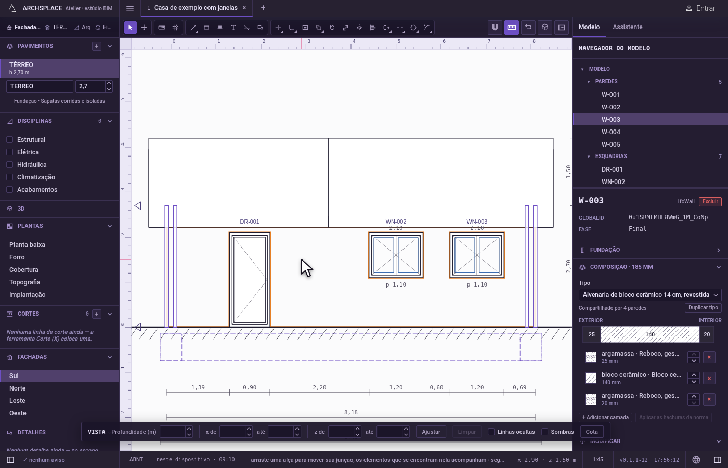This screenshot has height=468, width=728.
Task: Switch to the Assistente tab
Action: click(628, 27)
